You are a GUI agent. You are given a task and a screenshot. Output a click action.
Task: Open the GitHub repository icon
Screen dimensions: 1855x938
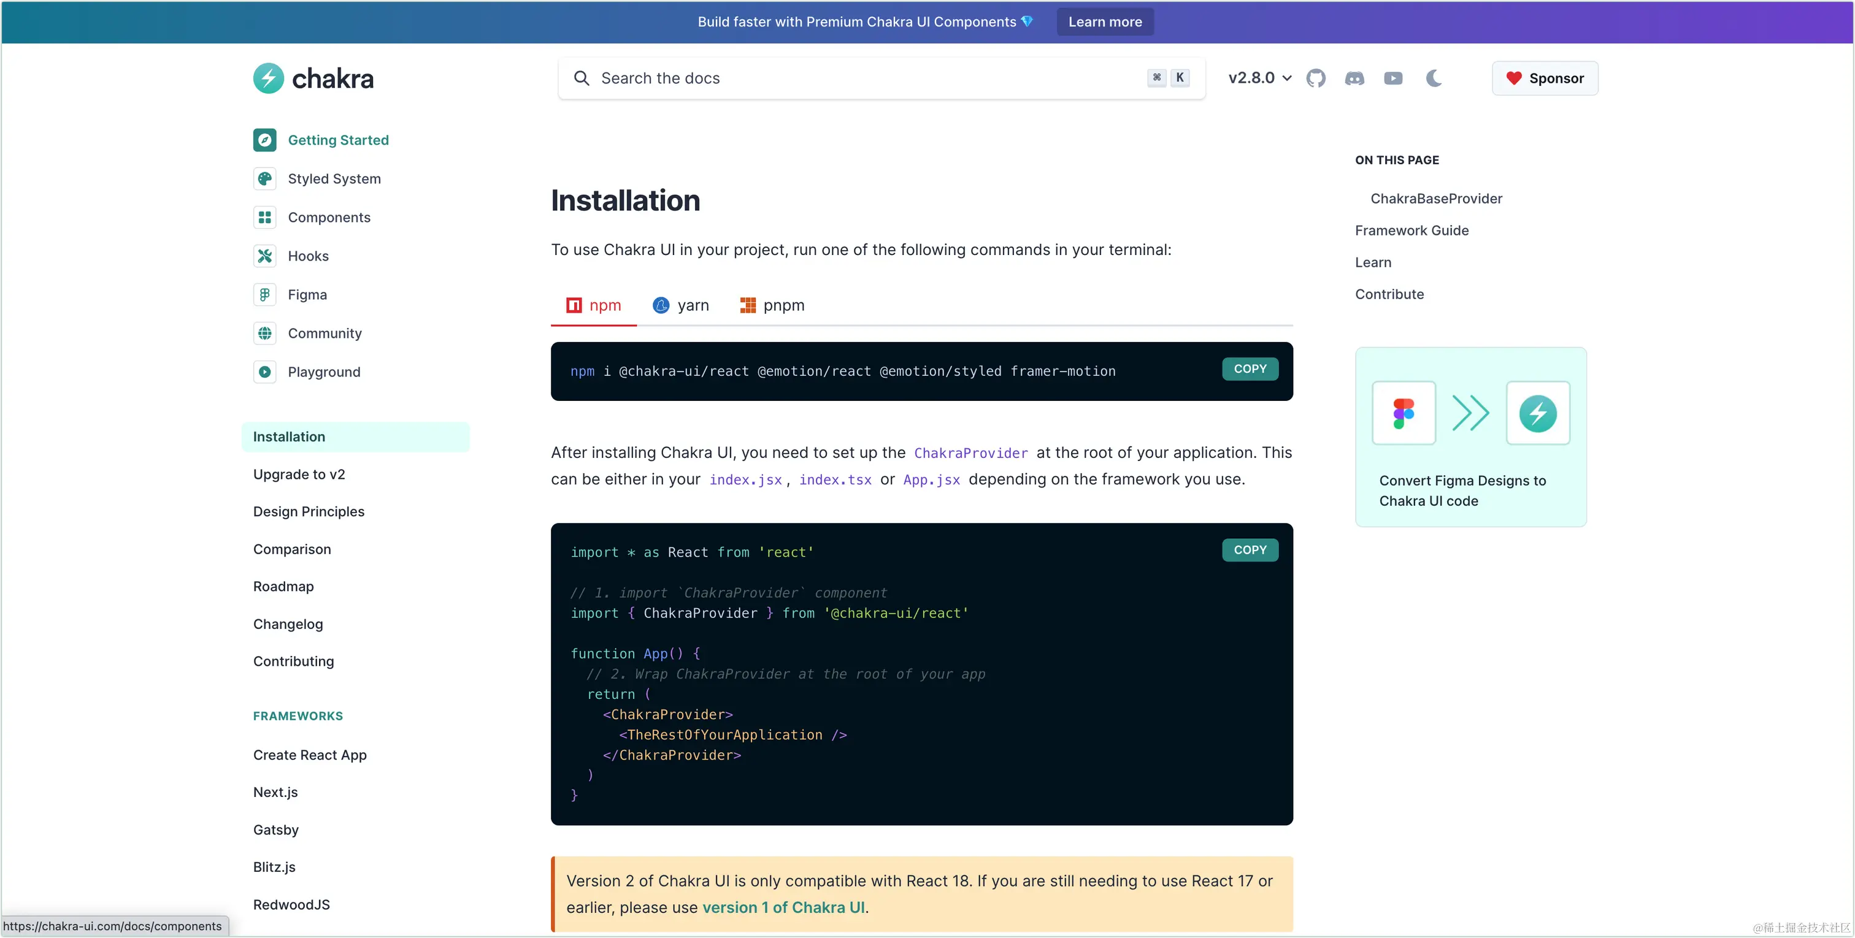[1316, 78]
